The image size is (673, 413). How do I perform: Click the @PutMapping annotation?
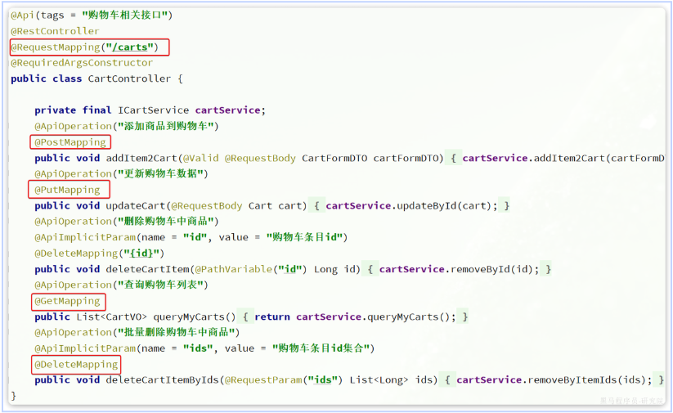[67, 190]
